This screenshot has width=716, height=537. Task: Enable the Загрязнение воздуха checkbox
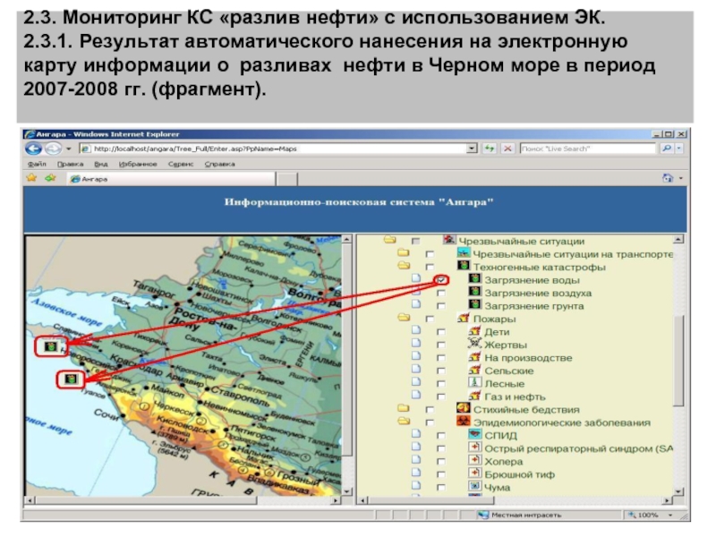coord(441,294)
